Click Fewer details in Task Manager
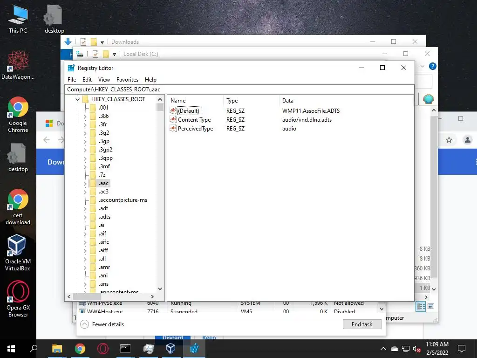 102,324
